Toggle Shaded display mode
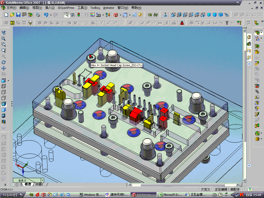Image resolution: width=264 pixels, height=198 pixels. click(x=4, y=110)
